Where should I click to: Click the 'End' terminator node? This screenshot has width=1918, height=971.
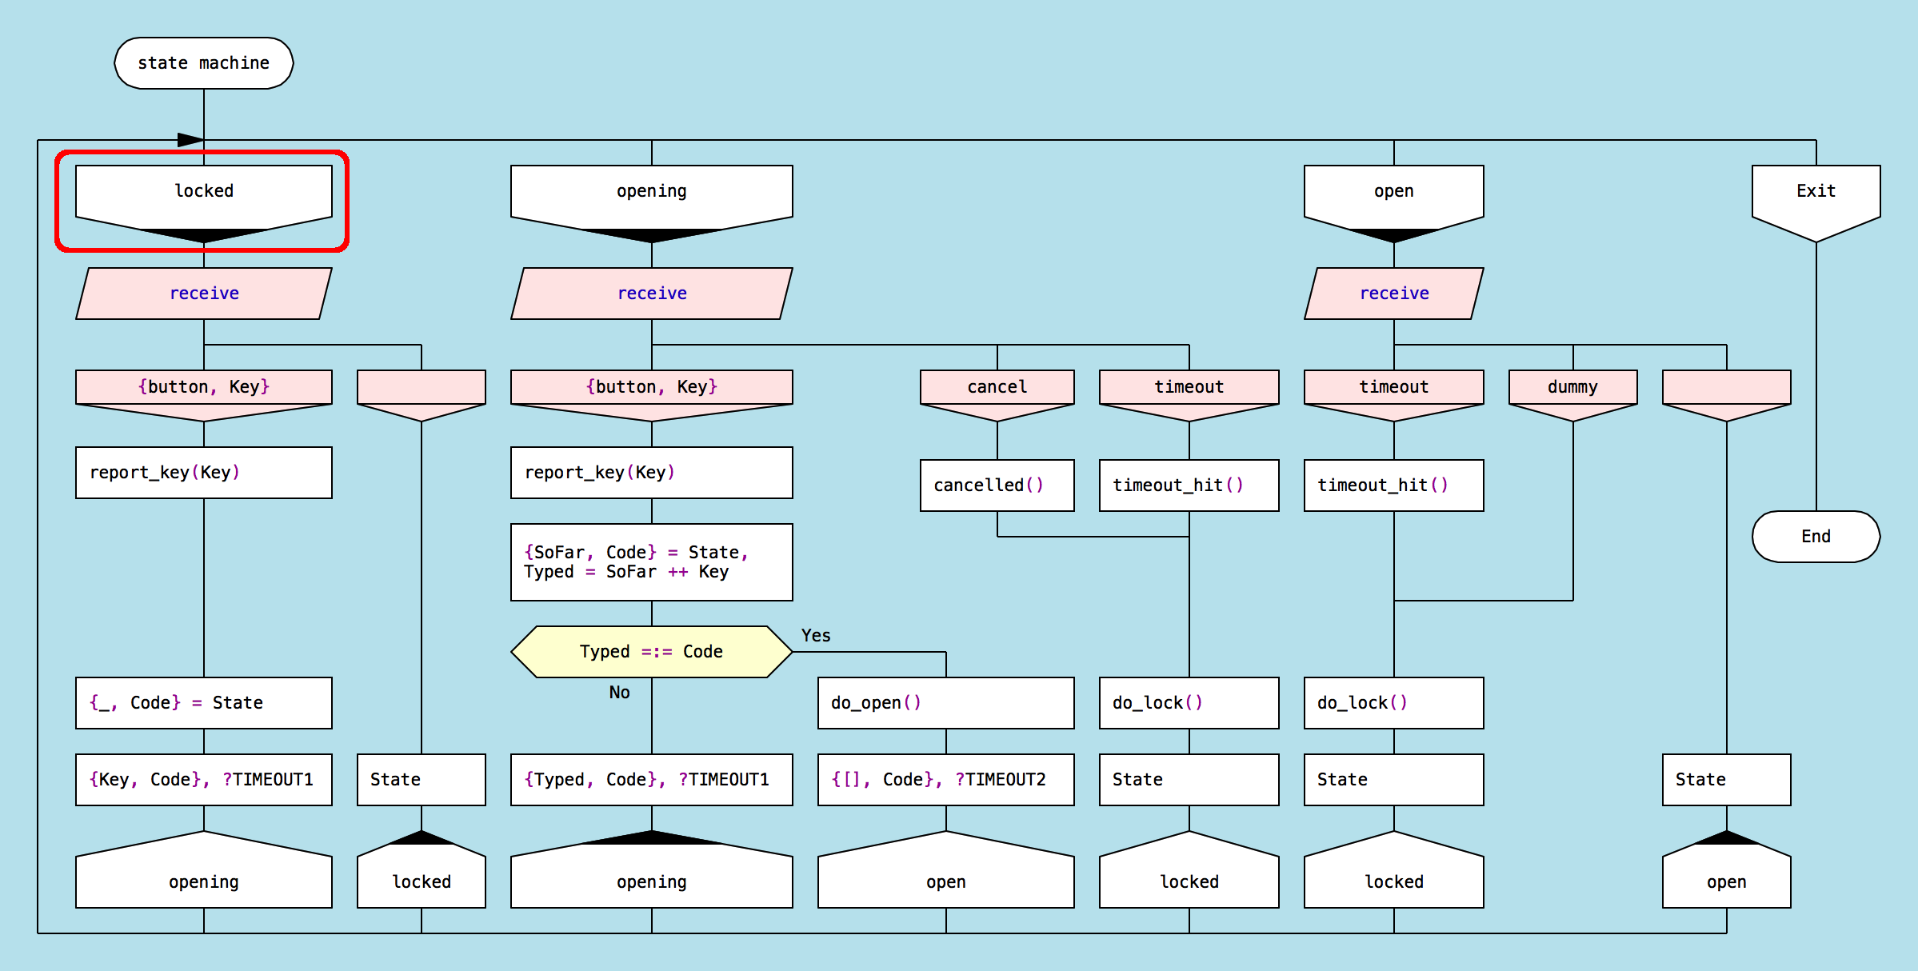[x=1816, y=537]
